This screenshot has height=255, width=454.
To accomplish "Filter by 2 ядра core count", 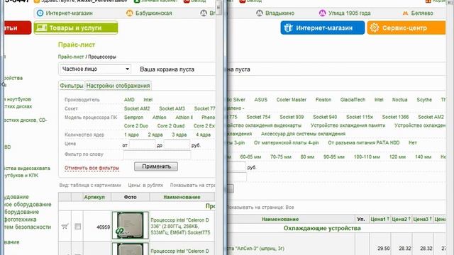I will click(155, 135).
